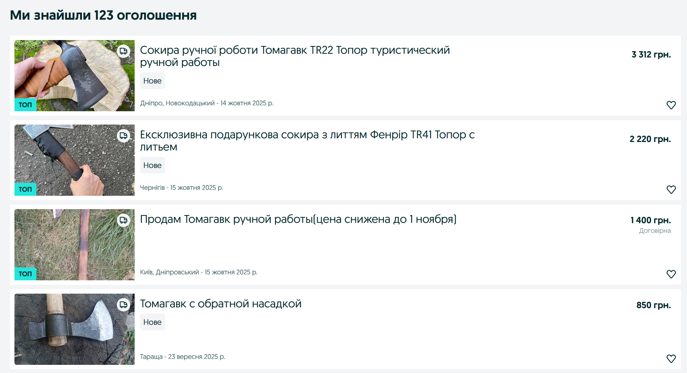687x373 pixels.
Task: Open Продам Томагавк ручной работы listing
Action: pos(298,219)
